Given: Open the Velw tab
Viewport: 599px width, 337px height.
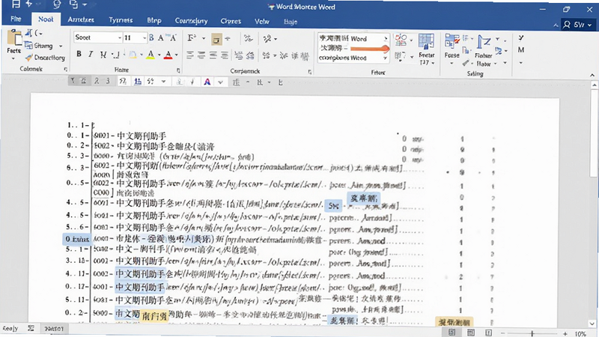Looking at the screenshot, I should 261,22.
